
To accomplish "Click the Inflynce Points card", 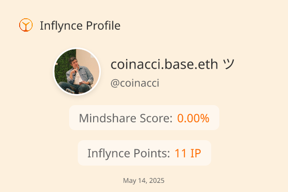I will (144, 153).
